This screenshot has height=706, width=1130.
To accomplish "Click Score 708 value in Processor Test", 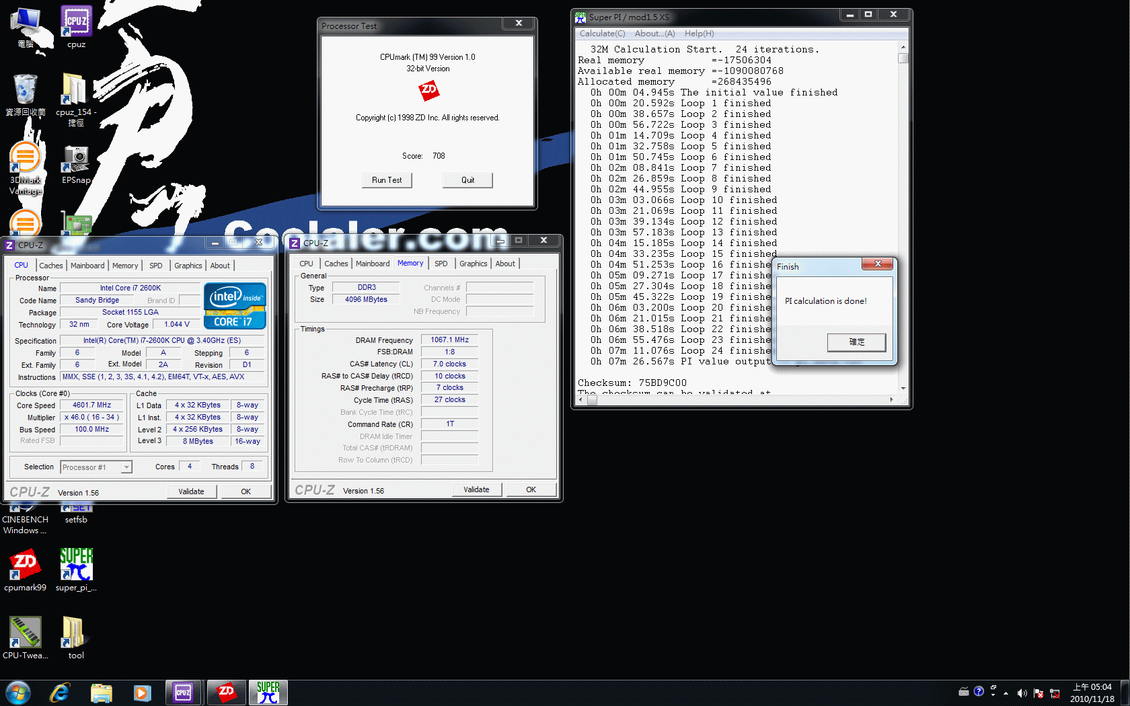I will point(439,156).
